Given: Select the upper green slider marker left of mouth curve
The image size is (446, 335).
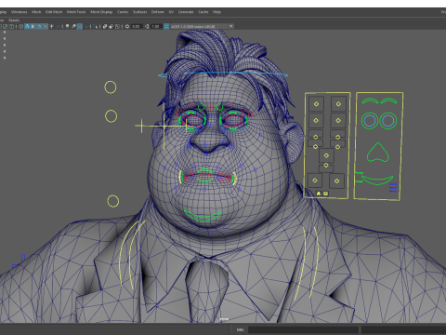Looking at the screenshot, I should click(x=359, y=173).
